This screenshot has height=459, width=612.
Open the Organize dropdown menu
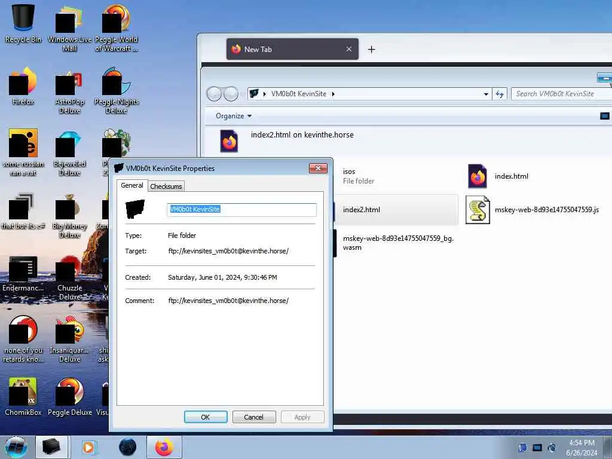(x=234, y=116)
